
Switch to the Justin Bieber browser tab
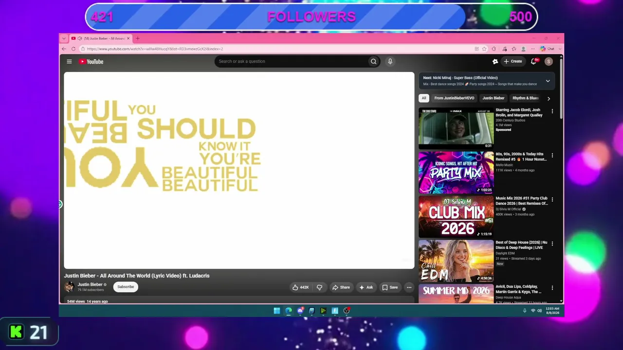point(100,38)
